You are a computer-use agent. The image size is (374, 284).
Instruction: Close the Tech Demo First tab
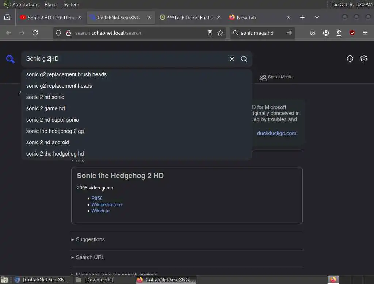(219, 18)
